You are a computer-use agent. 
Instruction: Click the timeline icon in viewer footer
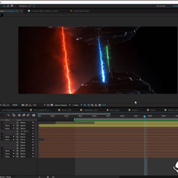pyautogui.click(x=92, y=105)
